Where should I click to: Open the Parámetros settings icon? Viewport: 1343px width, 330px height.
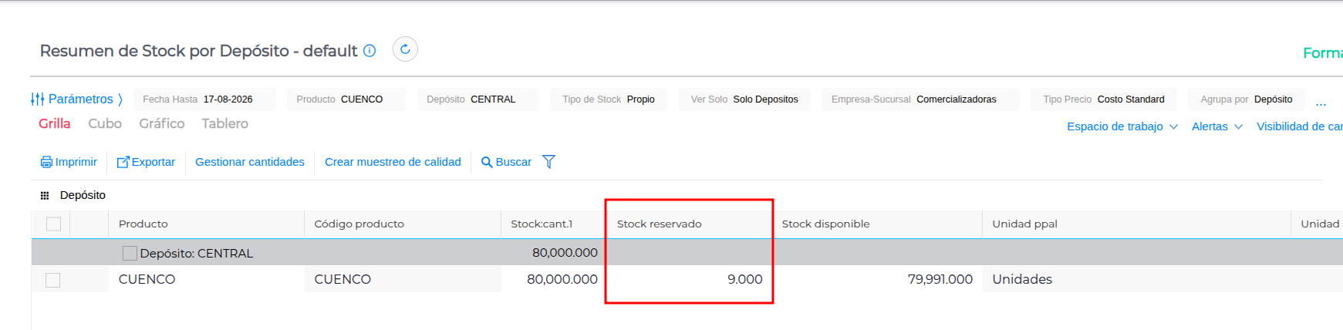coord(37,99)
